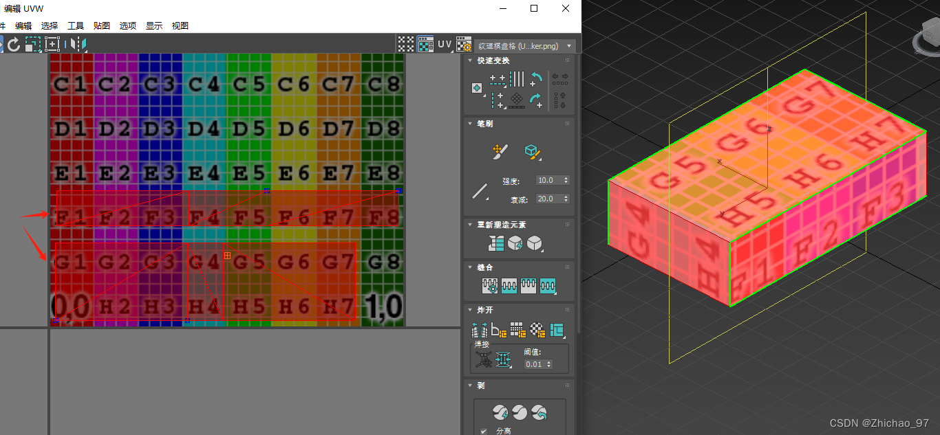Collapse the 炸开 rollout
The height and width of the screenshot is (435, 940).
coord(470,310)
